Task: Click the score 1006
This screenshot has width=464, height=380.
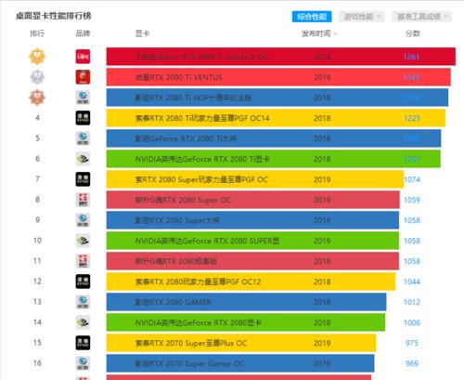Action: [x=412, y=322]
